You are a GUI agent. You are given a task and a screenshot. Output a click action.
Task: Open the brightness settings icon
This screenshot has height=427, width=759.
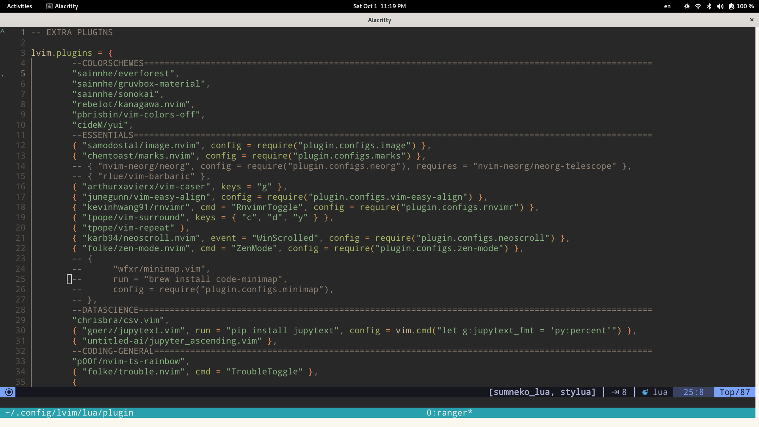(687, 6)
